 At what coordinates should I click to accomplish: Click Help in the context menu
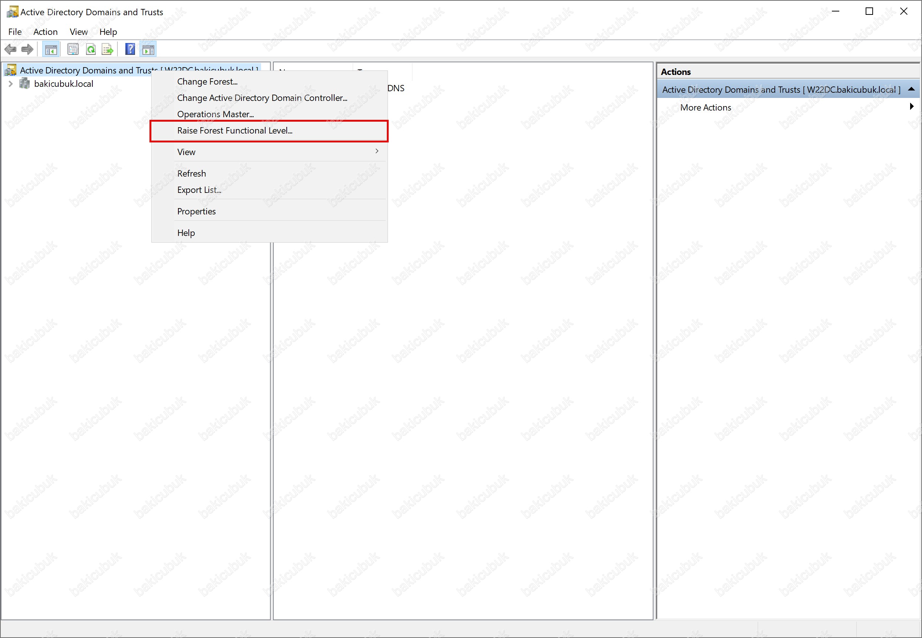[269, 233]
